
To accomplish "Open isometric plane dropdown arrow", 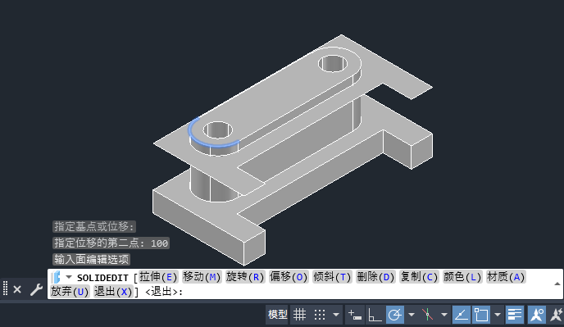I will 444,316.
